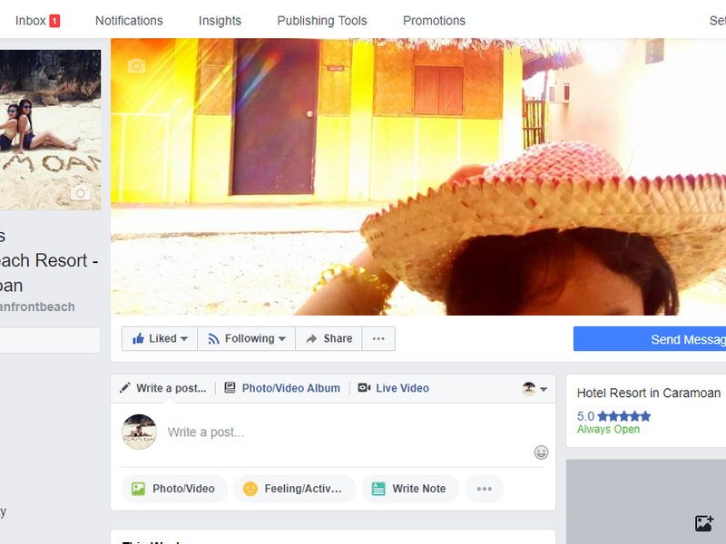
Task: Click the Photo/Video Album icon
Action: (230, 388)
